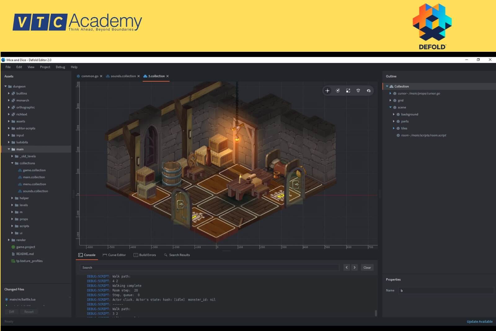Expand the background node in the Outline

click(394, 114)
